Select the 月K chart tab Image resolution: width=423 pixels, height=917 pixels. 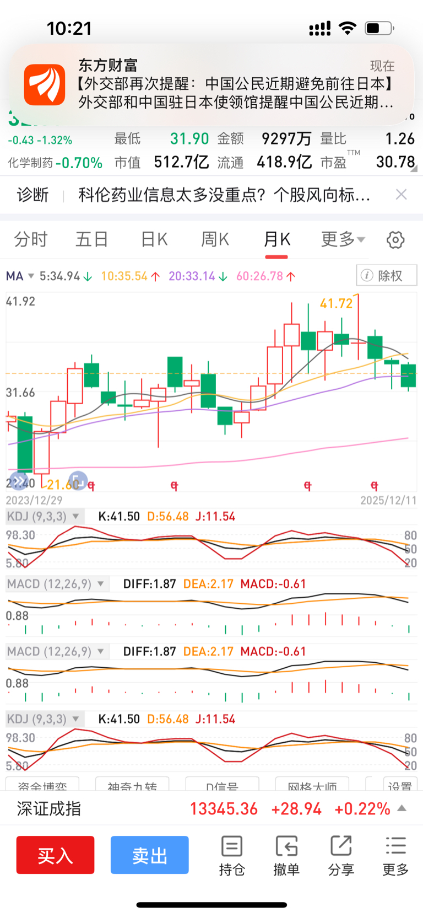(x=276, y=239)
